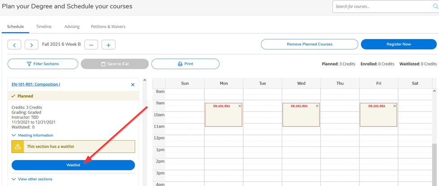
Task: Click the Print button
Action: click(x=185, y=64)
